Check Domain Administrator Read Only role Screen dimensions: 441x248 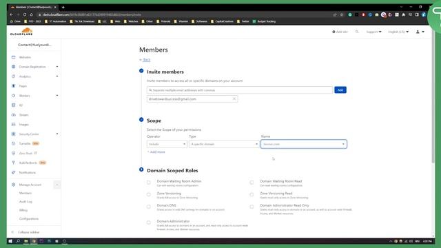(x=252, y=207)
